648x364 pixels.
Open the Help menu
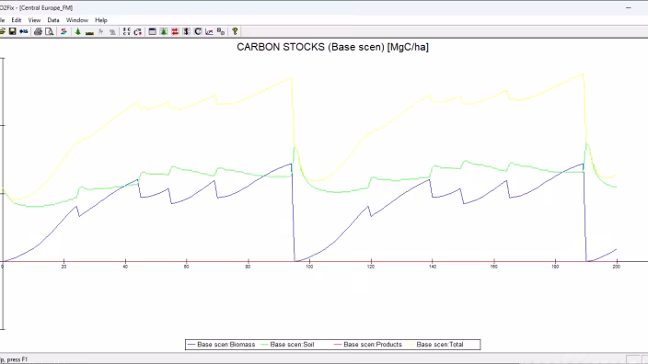[101, 20]
